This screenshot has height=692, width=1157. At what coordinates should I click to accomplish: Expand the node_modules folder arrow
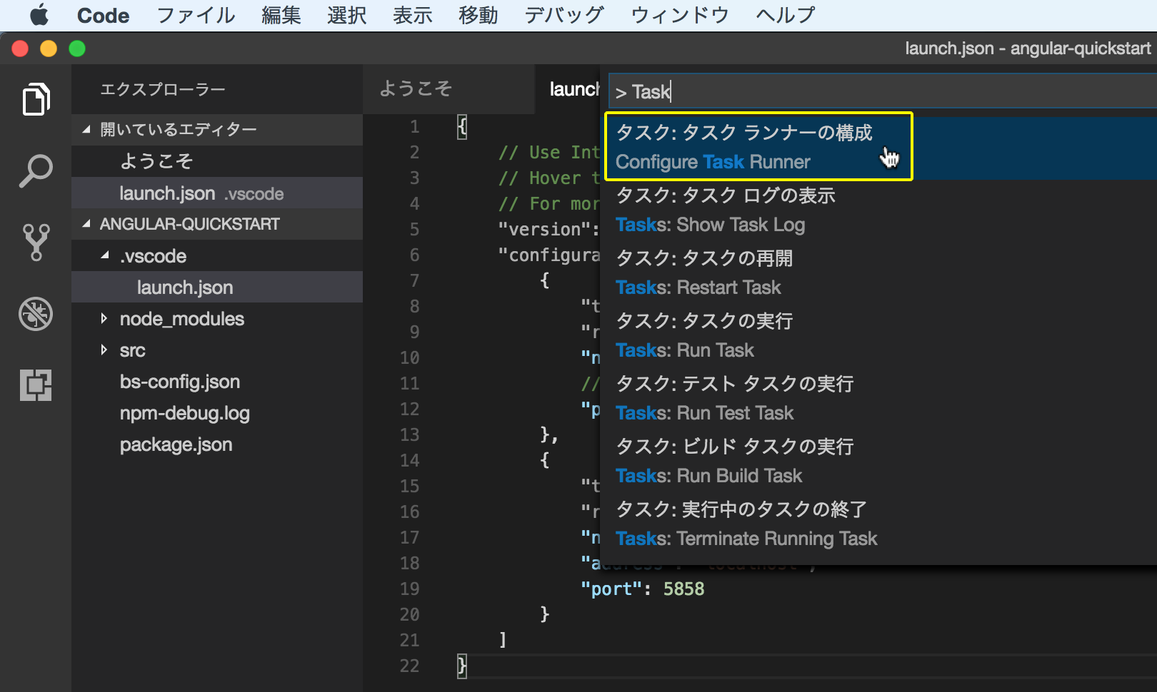coord(104,318)
